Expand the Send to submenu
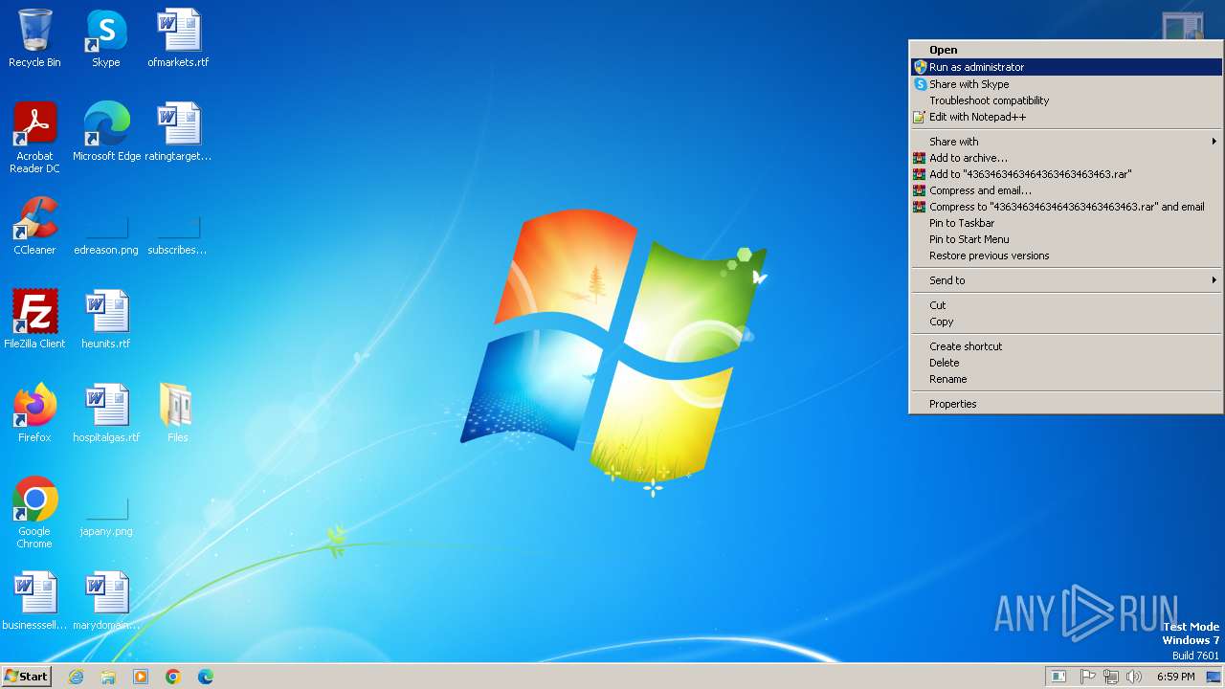The width and height of the screenshot is (1225, 689). (x=1066, y=280)
